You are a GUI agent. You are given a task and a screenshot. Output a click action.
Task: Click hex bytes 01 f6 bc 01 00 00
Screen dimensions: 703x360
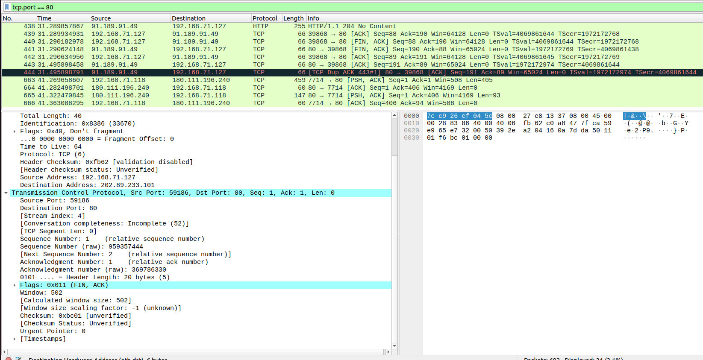click(459, 138)
